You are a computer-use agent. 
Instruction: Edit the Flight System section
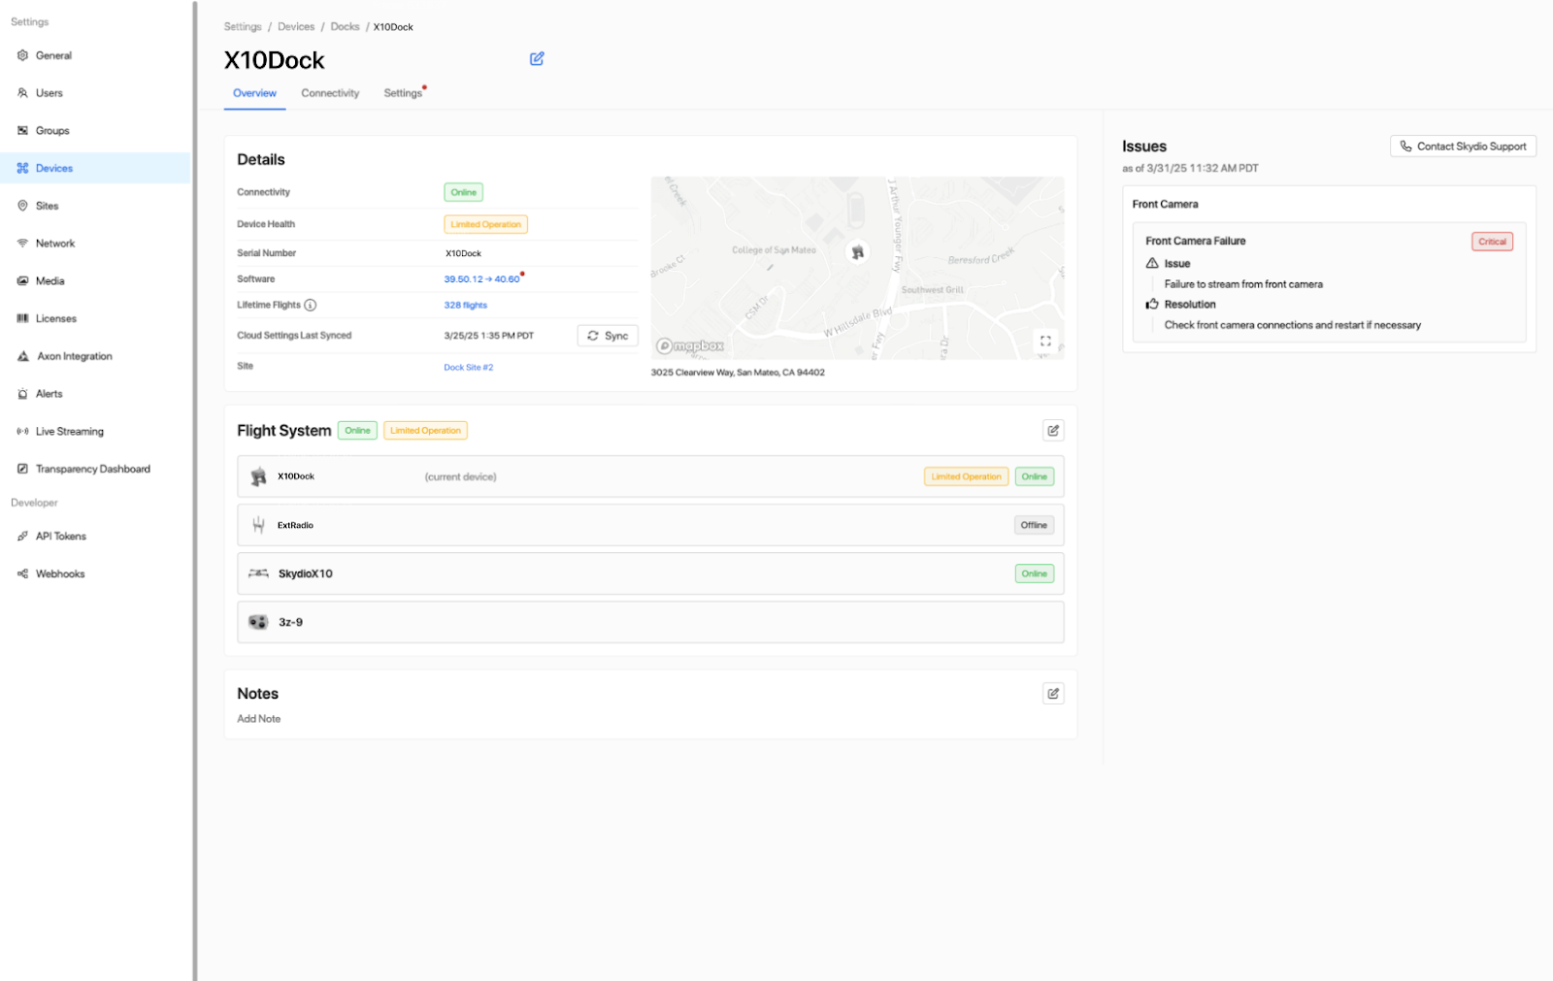tap(1053, 430)
